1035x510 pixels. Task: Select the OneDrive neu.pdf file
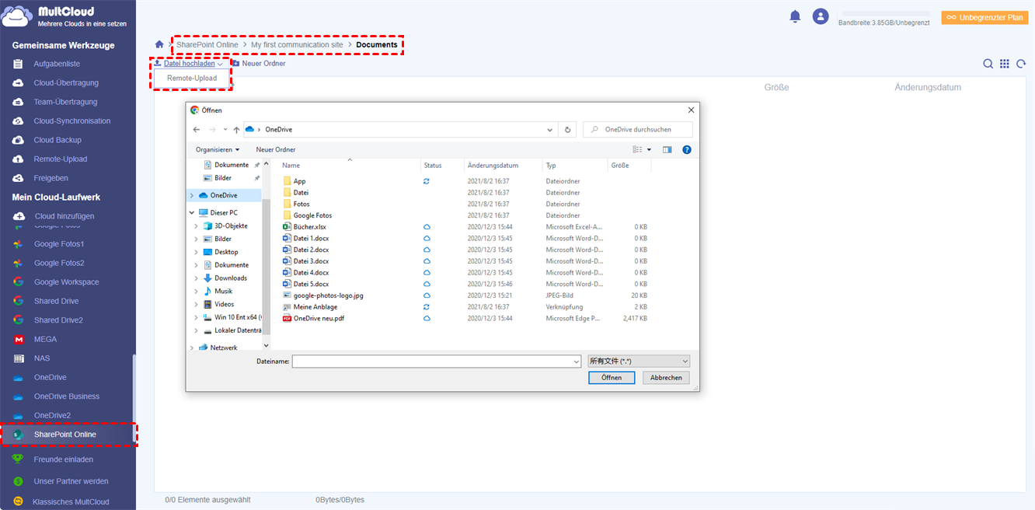point(319,319)
